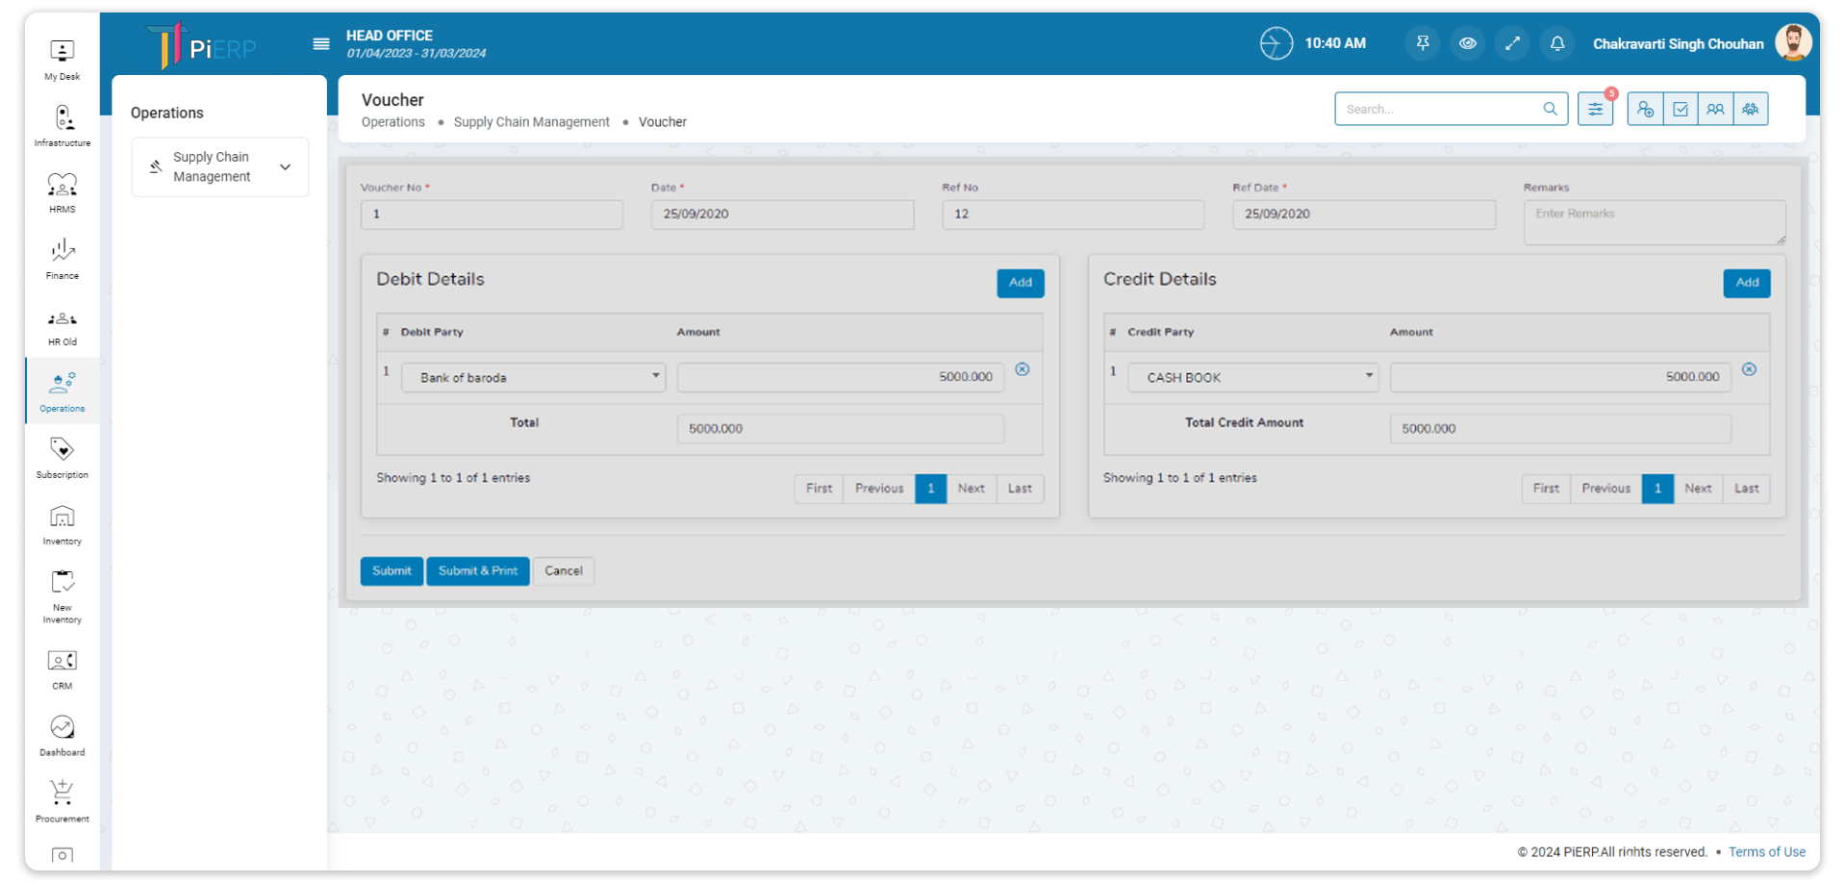Viewport: 1845px width, 883px height.
Task: Open the Credit Party CASH BOOK dropdown
Action: pos(1252,377)
